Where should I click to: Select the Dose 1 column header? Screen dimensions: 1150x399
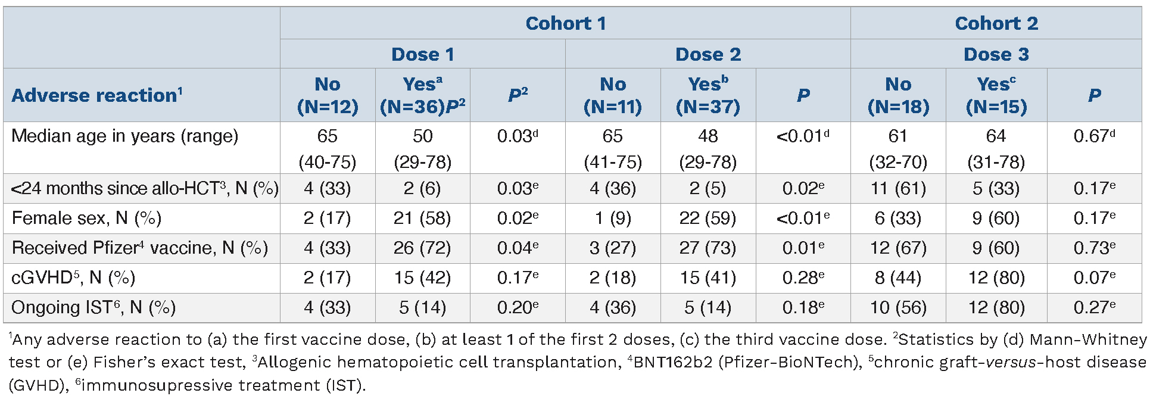point(422,55)
